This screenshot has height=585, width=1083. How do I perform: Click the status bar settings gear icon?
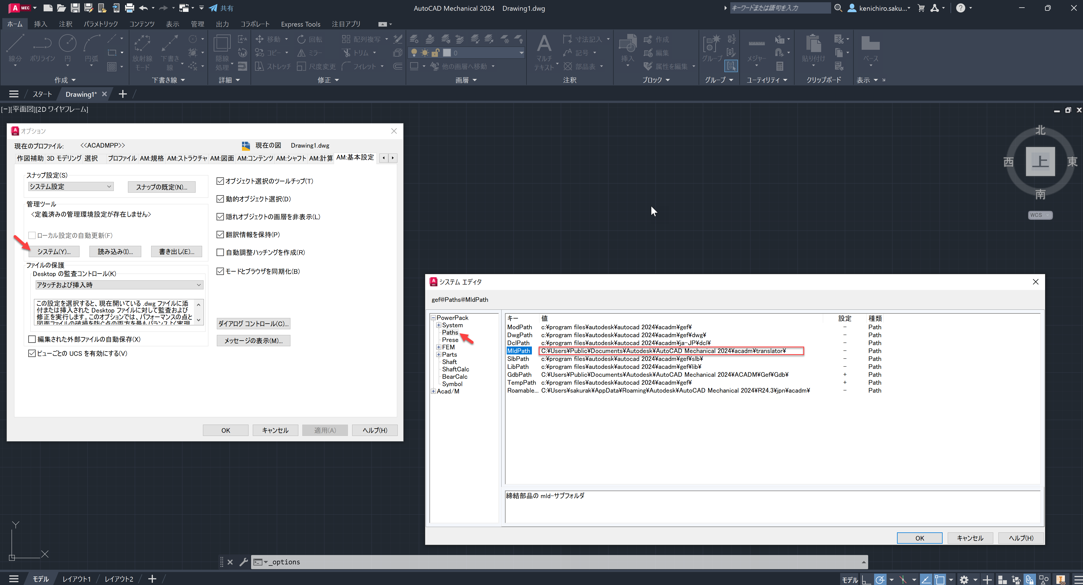[x=964, y=580]
